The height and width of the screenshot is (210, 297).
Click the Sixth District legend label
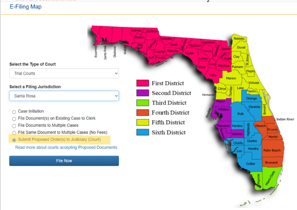[169, 132]
